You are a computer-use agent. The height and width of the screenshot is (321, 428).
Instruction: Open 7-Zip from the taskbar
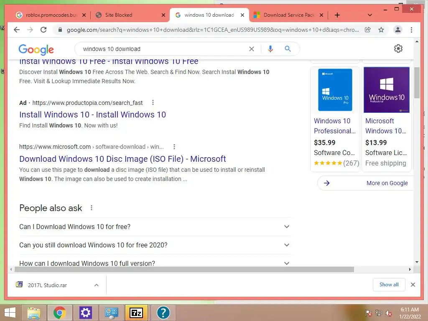click(136, 313)
